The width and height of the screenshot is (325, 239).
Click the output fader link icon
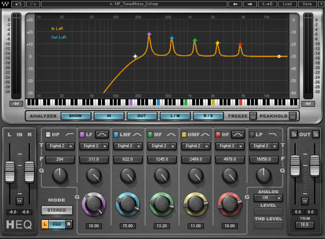tap(305, 201)
